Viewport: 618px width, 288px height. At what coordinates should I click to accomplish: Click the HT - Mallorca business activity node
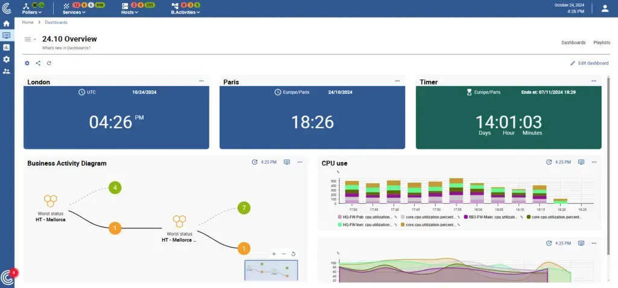point(51,208)
